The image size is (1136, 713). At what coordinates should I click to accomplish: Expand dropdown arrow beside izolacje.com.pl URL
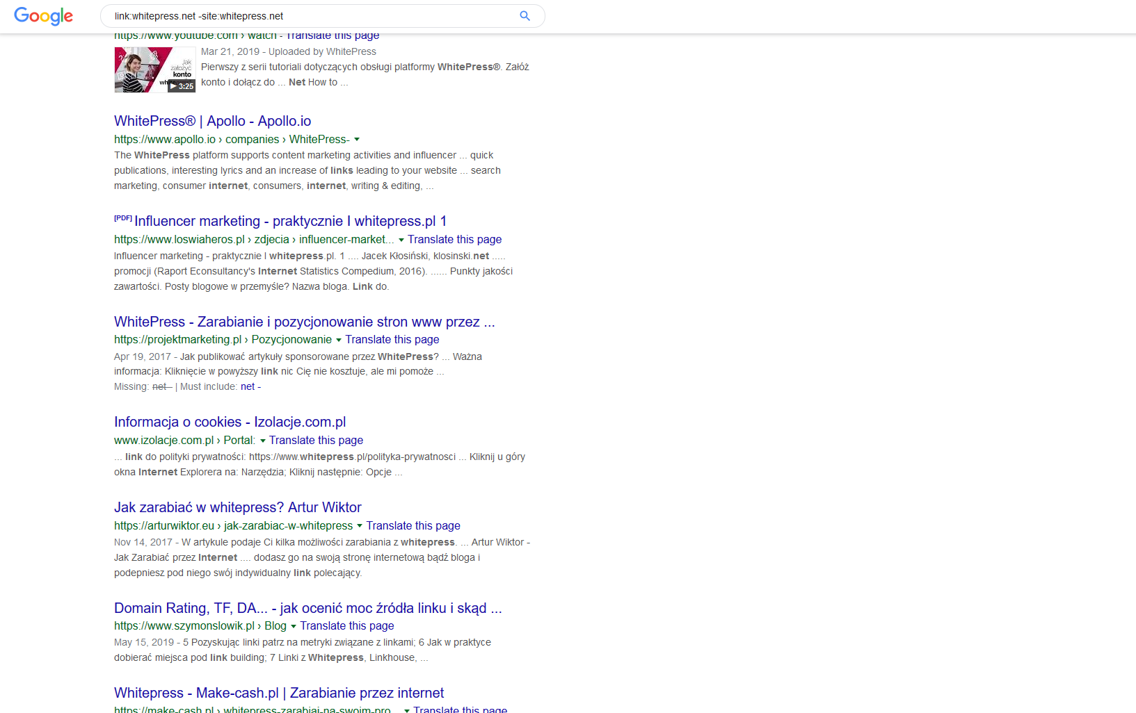point(263,441)
